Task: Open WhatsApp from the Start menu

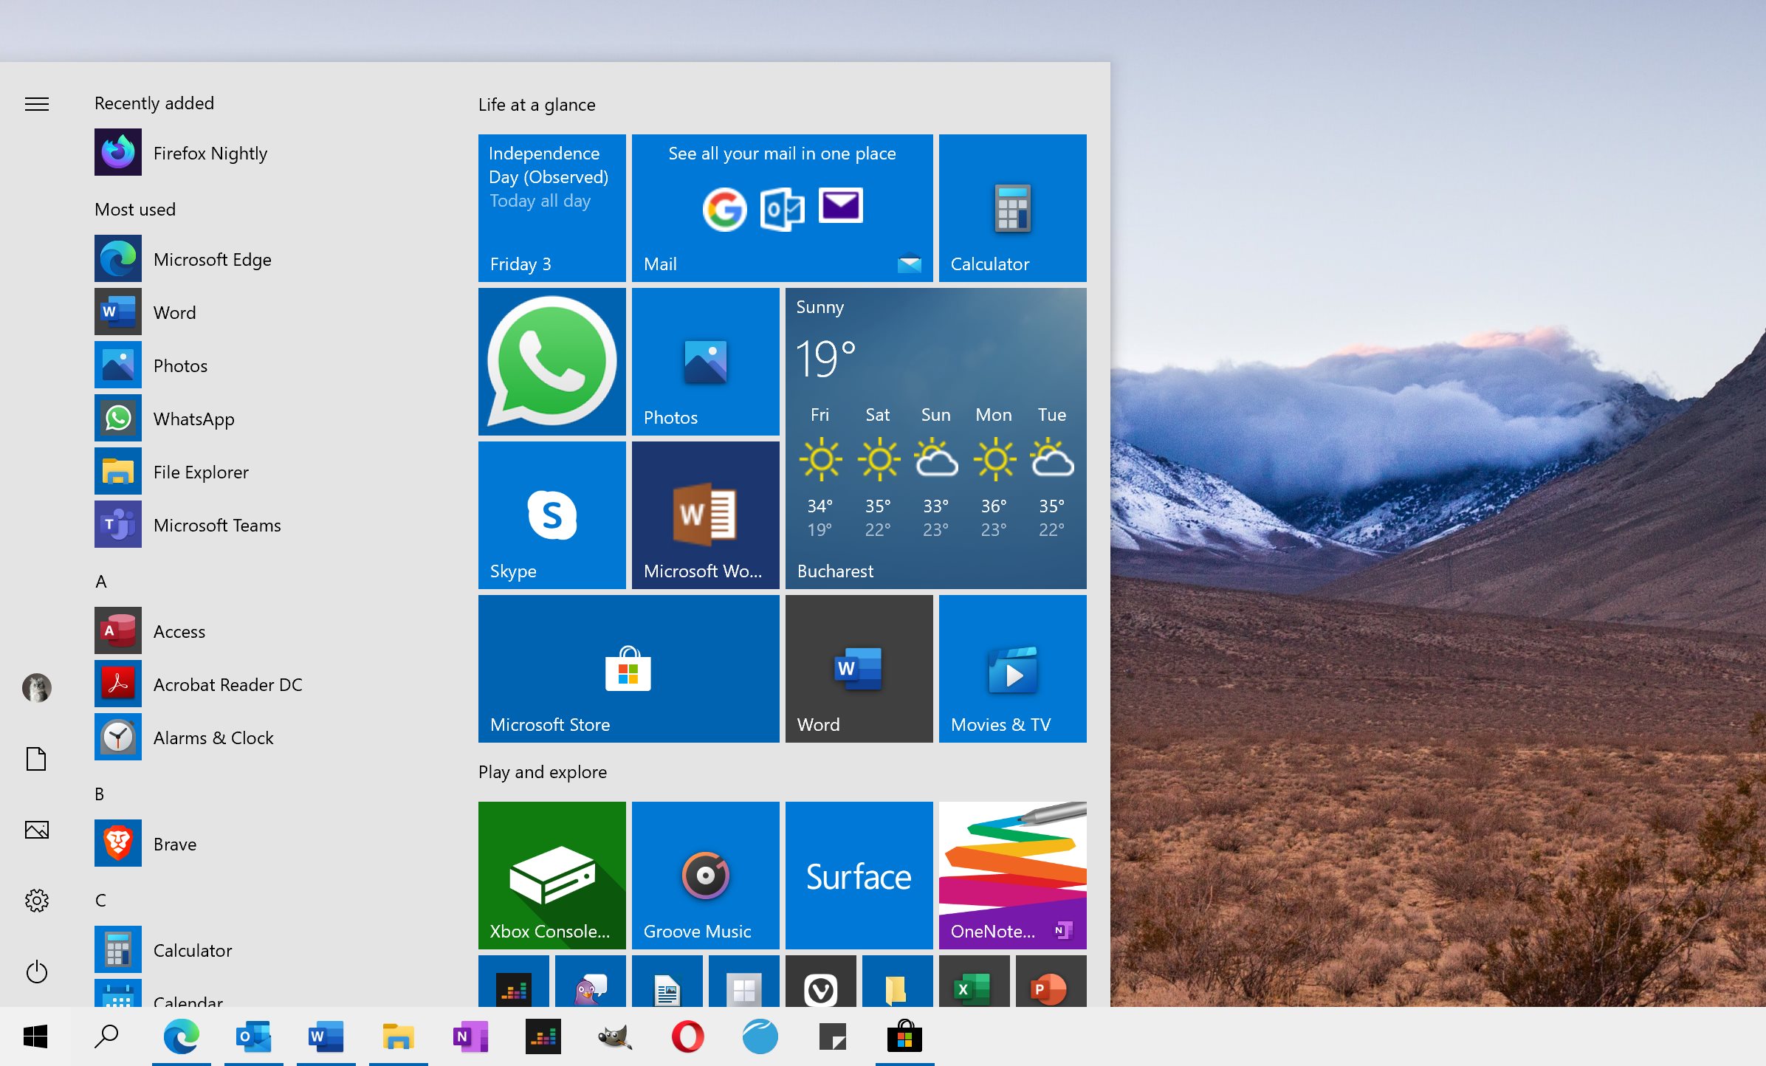Action: [x=193, y=419]
